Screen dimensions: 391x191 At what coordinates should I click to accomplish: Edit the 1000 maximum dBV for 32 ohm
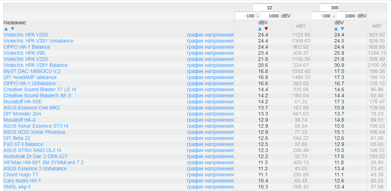pyautogui.click(x=270, y=16)
